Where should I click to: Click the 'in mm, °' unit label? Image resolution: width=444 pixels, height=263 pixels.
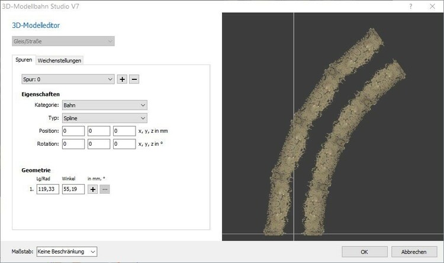click(x=96, y=179)
